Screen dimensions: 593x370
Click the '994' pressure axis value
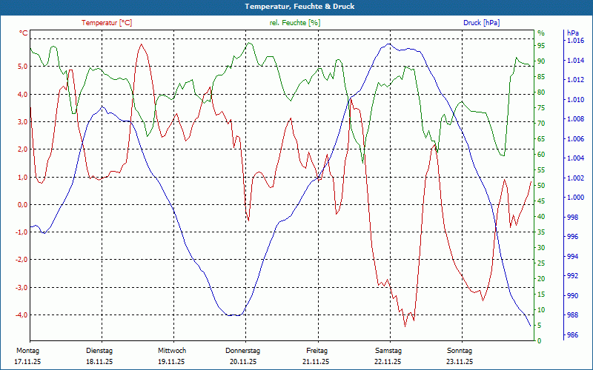[572, 256]
